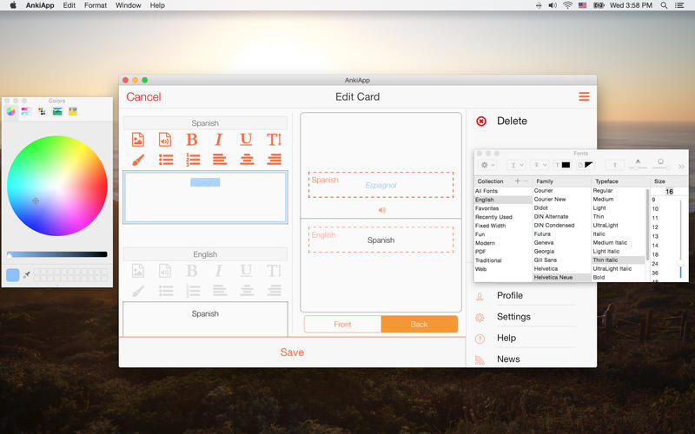Screen dimensions: 695x434
Task: Switch card preview to Front
Action: point(342,324)
